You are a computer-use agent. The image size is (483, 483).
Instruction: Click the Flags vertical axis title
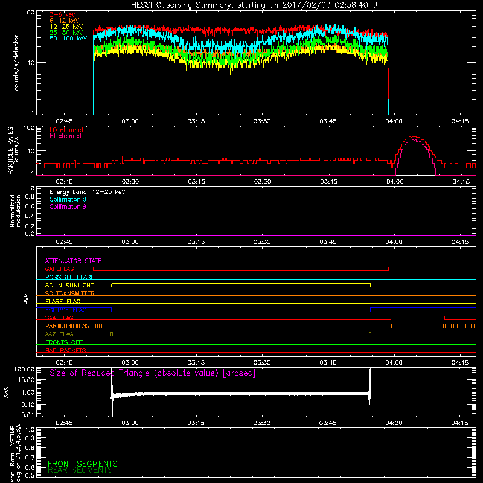click(25, 301)
